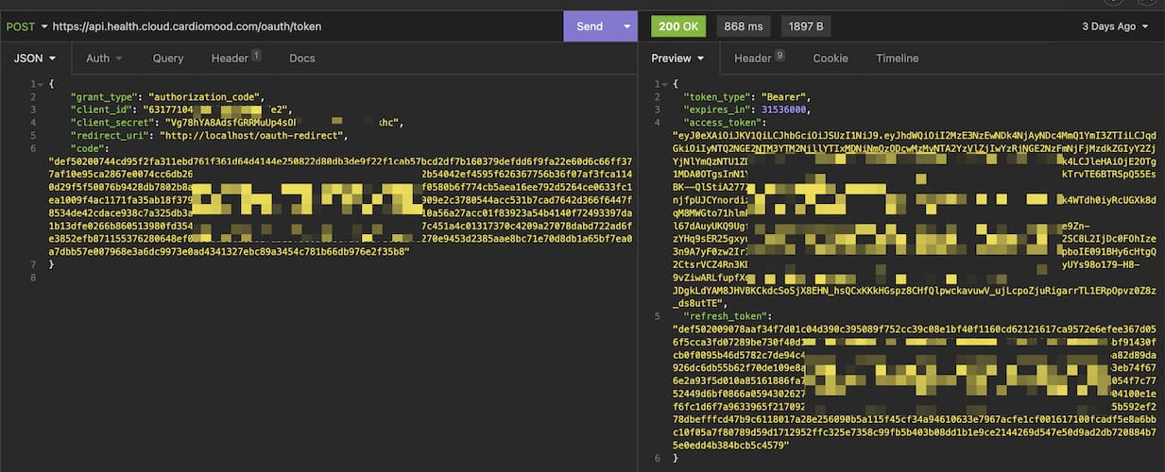
Task: Click the 200 OK status badge
Action: click(678, 26)
